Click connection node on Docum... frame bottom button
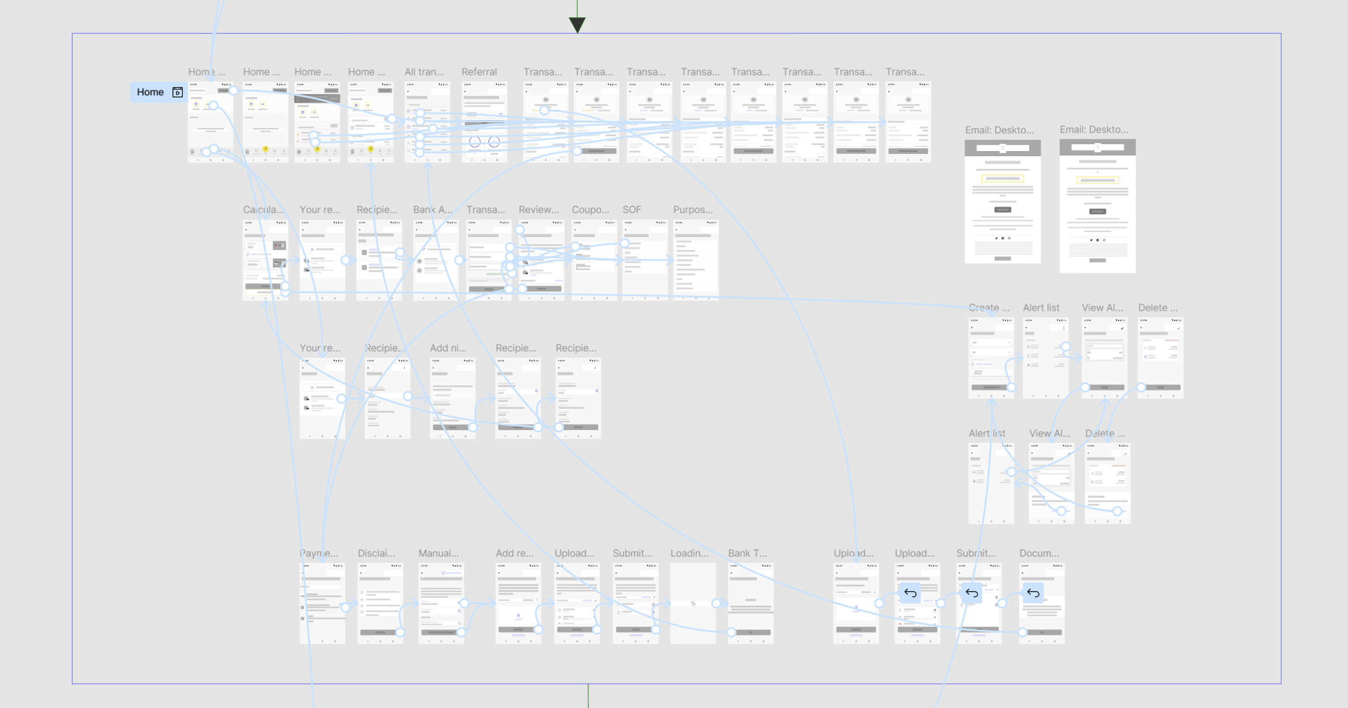 coord(1023,632)
